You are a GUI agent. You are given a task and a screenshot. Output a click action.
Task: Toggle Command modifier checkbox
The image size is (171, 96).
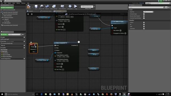[x=144, y=29]
